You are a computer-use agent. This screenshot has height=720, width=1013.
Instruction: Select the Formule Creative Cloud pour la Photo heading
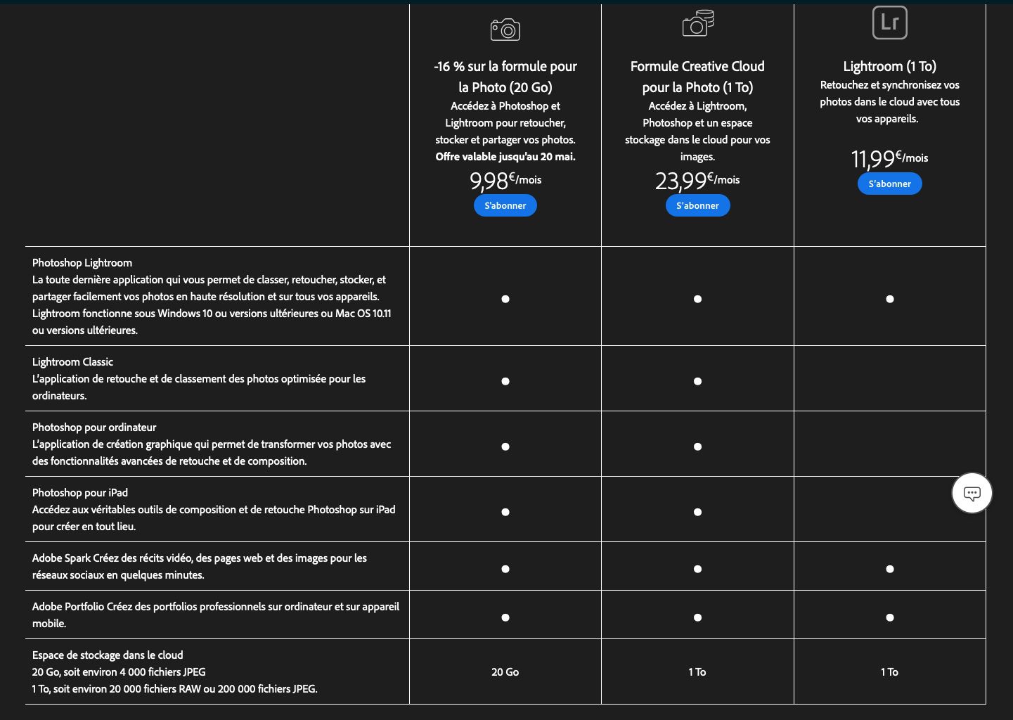pyautogui.click(x=697, y=75)
